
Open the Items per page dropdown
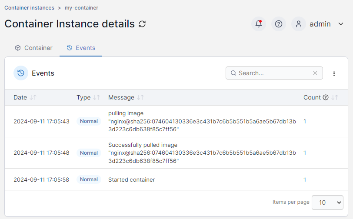[x=327, y=202]
